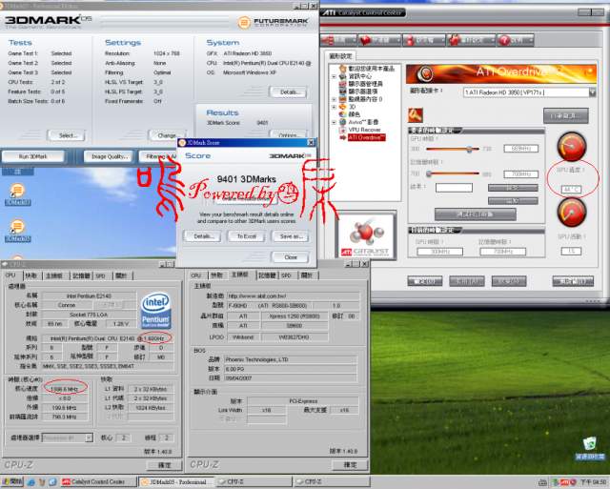The height and width of the screenshot is (489, 610).
Task: Click the http://www.abit.com.tw/ manufacturer field
Action: (294, 296)
